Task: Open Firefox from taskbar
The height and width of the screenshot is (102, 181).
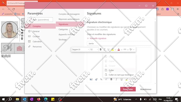Action: tap(39, 99)
